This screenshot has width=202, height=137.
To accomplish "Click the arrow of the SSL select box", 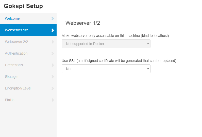I will 148,69.
